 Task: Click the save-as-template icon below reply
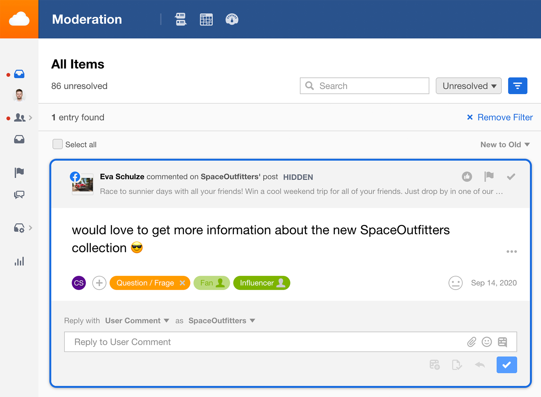[434, 365]
